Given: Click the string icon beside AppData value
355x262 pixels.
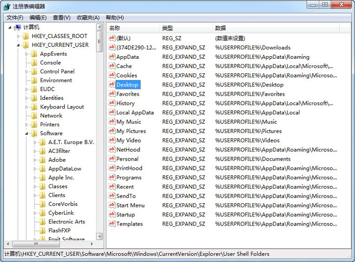Looking at the screenshot, I should point(112,57).
